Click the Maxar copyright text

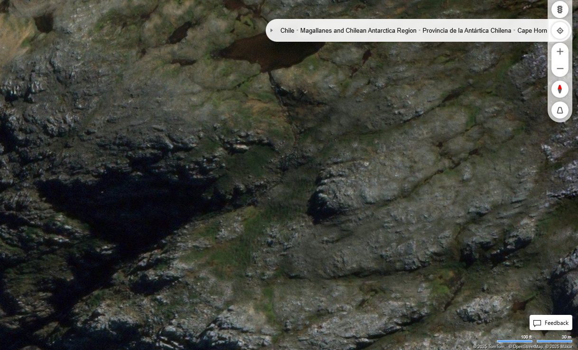[559, 347]
